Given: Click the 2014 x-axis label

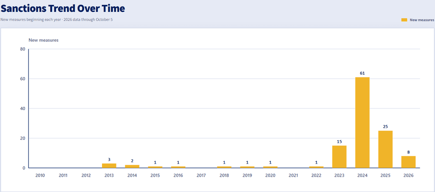Looking at the screenshot, I should tap(132, 175).
